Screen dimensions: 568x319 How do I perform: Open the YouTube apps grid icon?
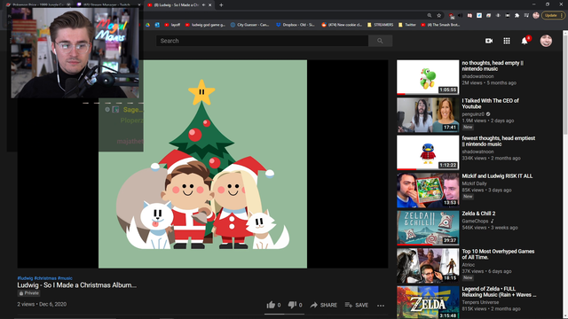[507, 41]
